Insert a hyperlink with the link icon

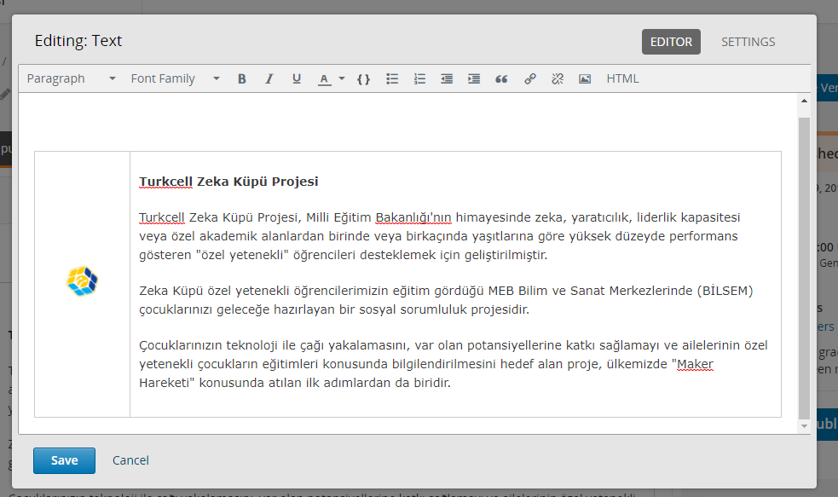pos(529,79)
